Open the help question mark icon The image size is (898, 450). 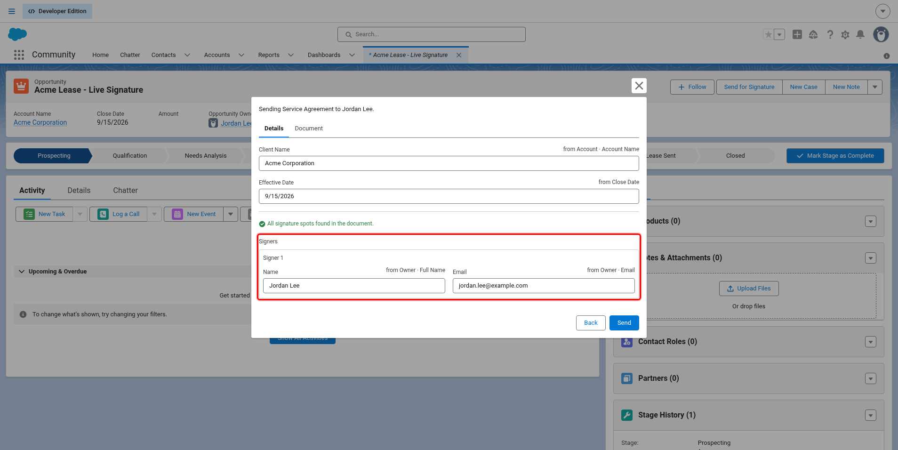(830, 34)
